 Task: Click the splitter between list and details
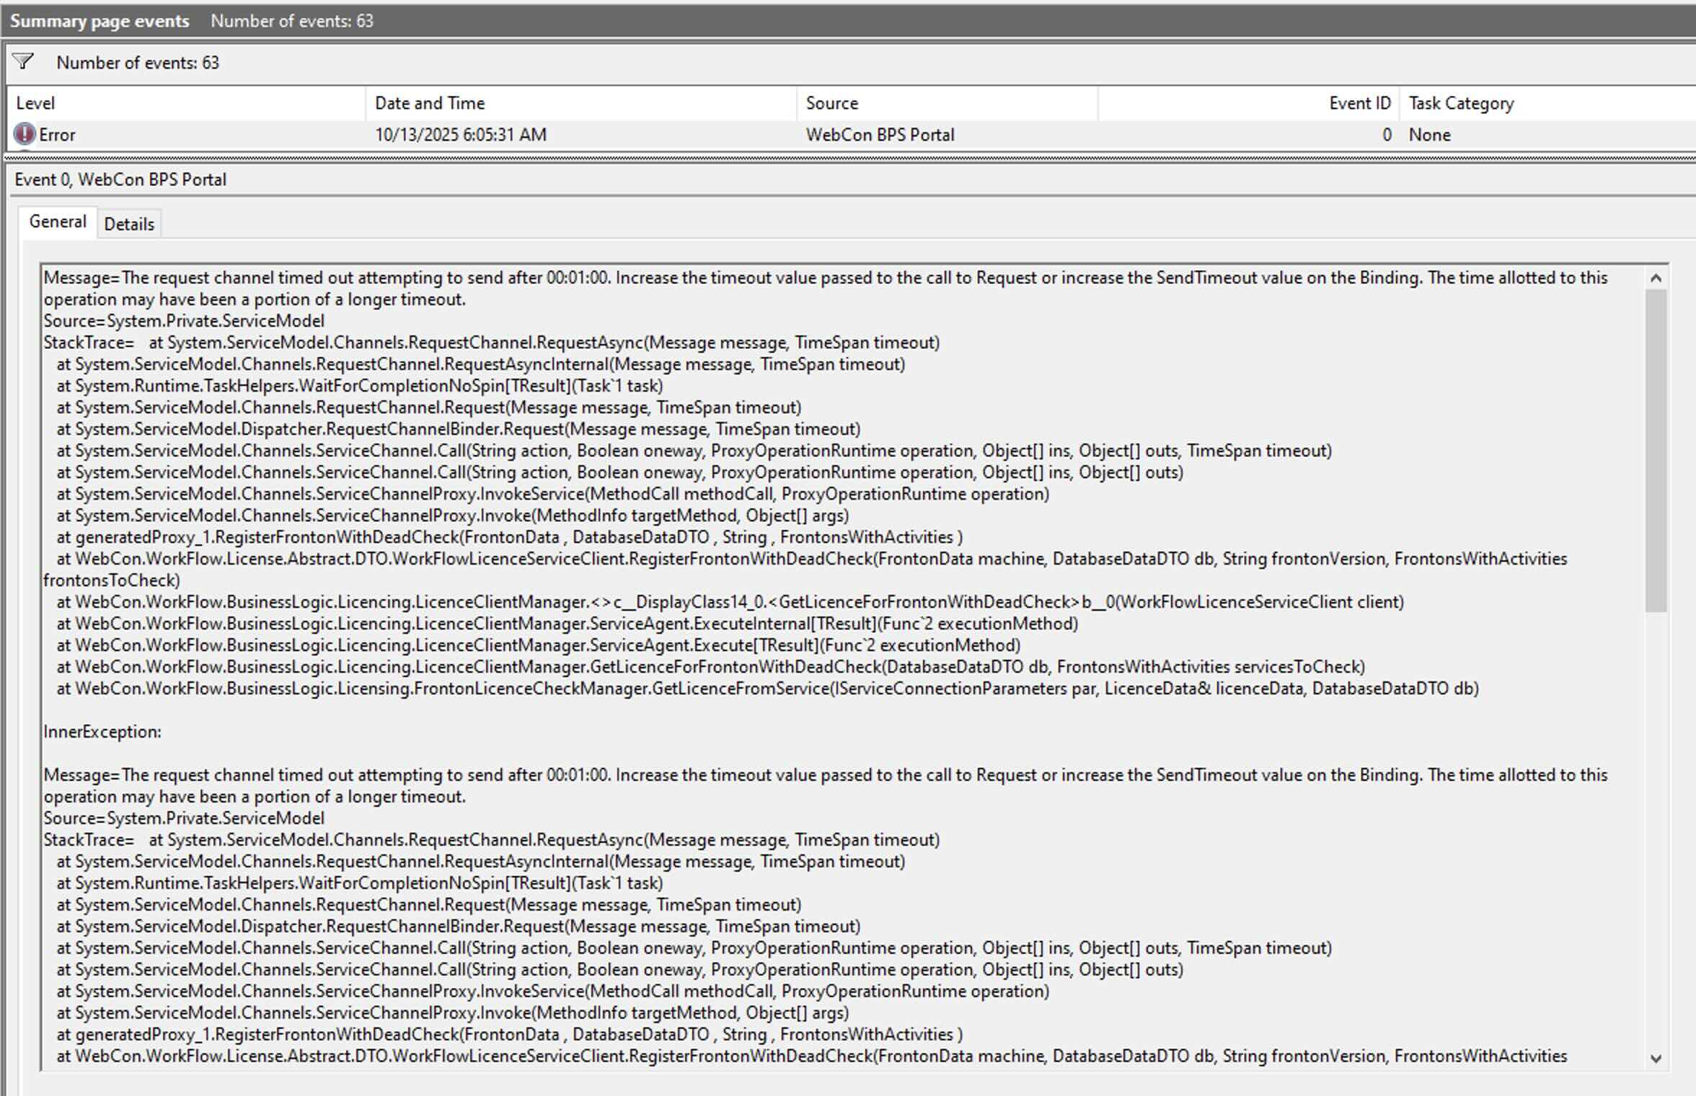[x=848, y=157]
